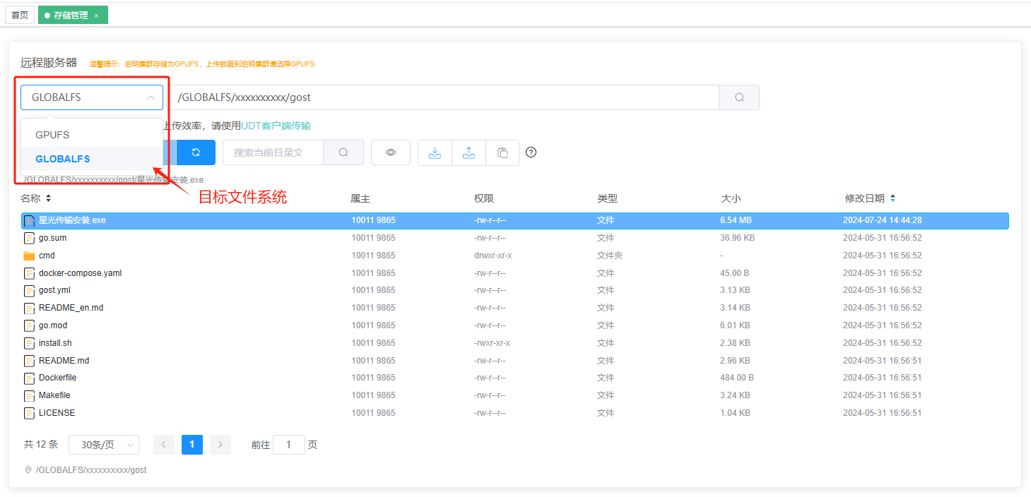Click the 大小 column header
This screenshot has height=497, width=1031.
731,198
